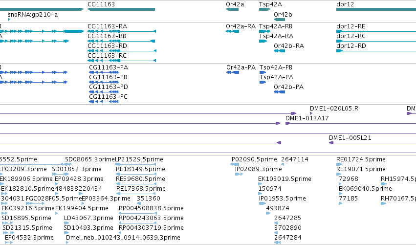Screen dimensions: 416x245
Task: Open the Or42b-PA protein label
Action: tap(288, 87)
